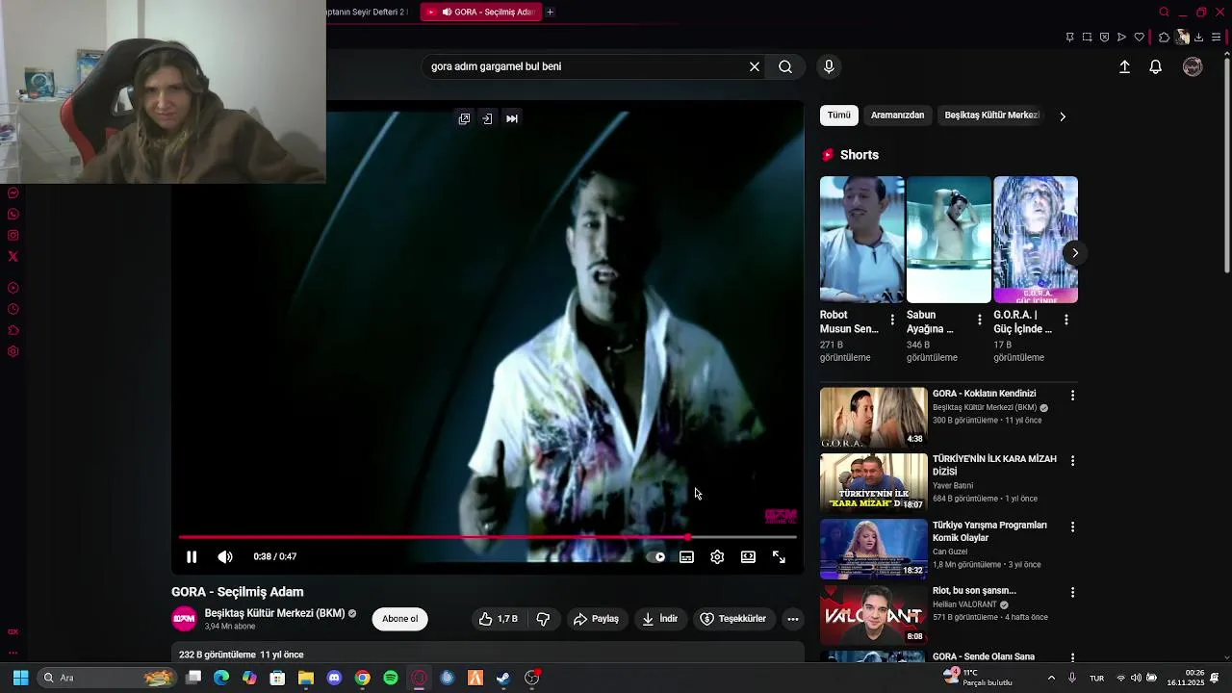Viewport: 1232px width, 693px height.
Task: Skip to next video icon above player
Action: click(512, 118)
